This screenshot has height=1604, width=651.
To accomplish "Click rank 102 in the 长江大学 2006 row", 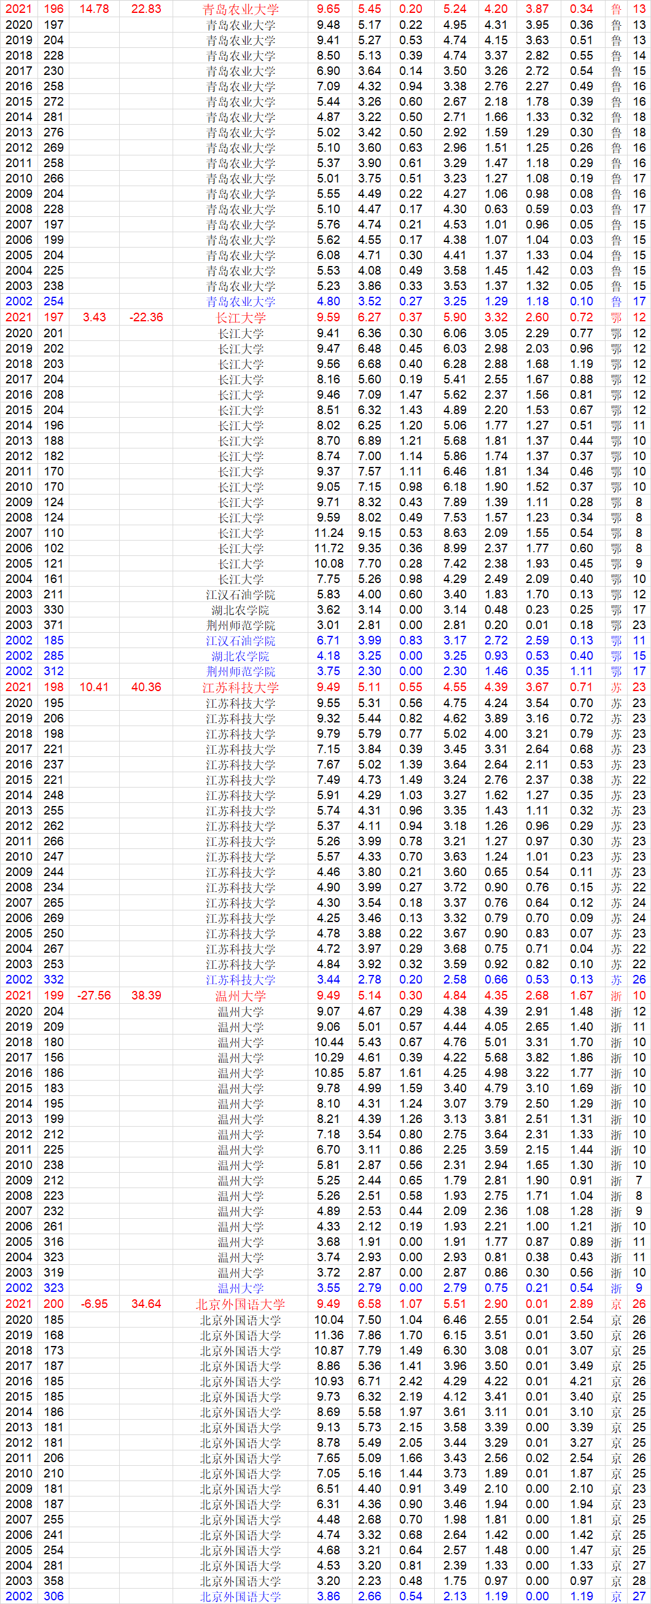I will 53,548.
